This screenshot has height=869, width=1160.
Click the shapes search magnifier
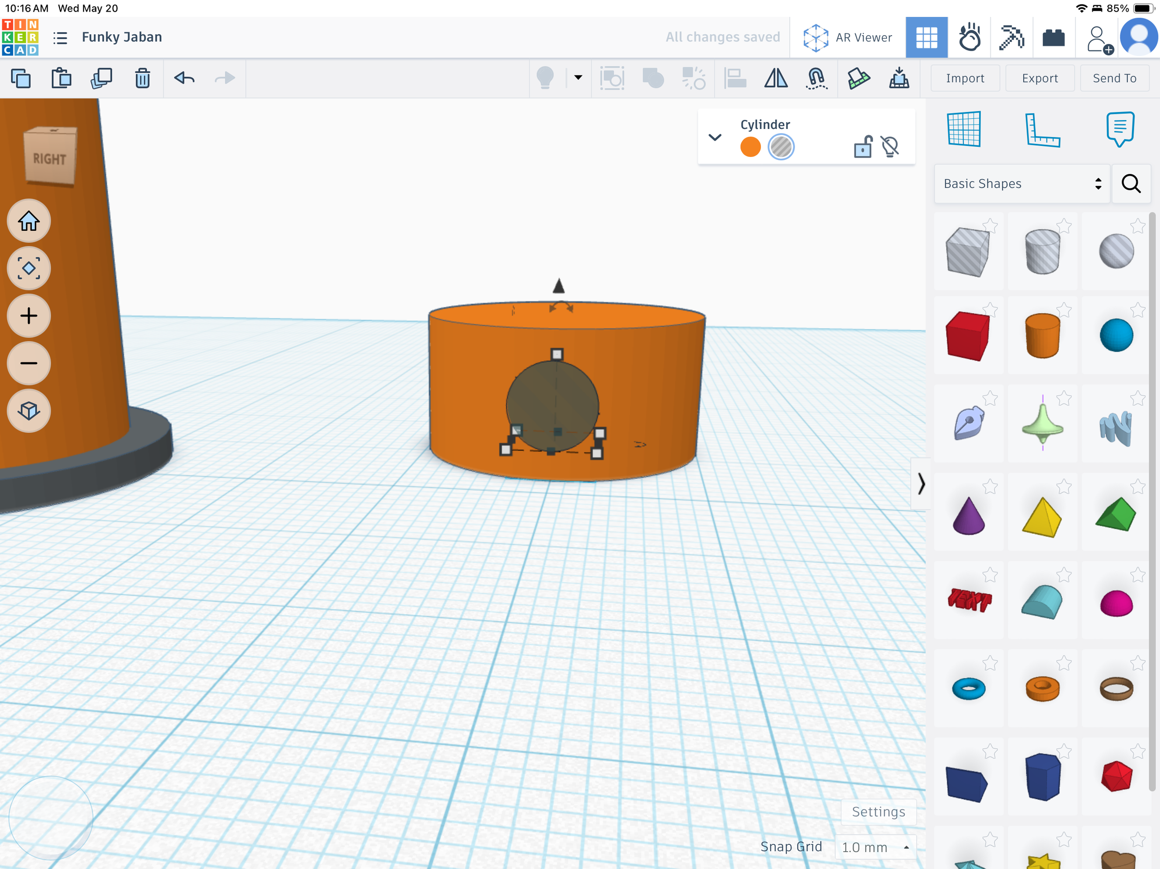coord(1131,184)
